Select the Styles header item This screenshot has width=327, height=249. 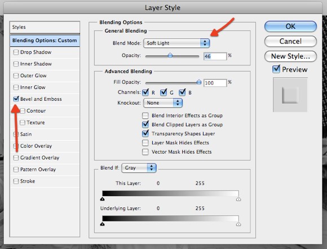(45, 27)
